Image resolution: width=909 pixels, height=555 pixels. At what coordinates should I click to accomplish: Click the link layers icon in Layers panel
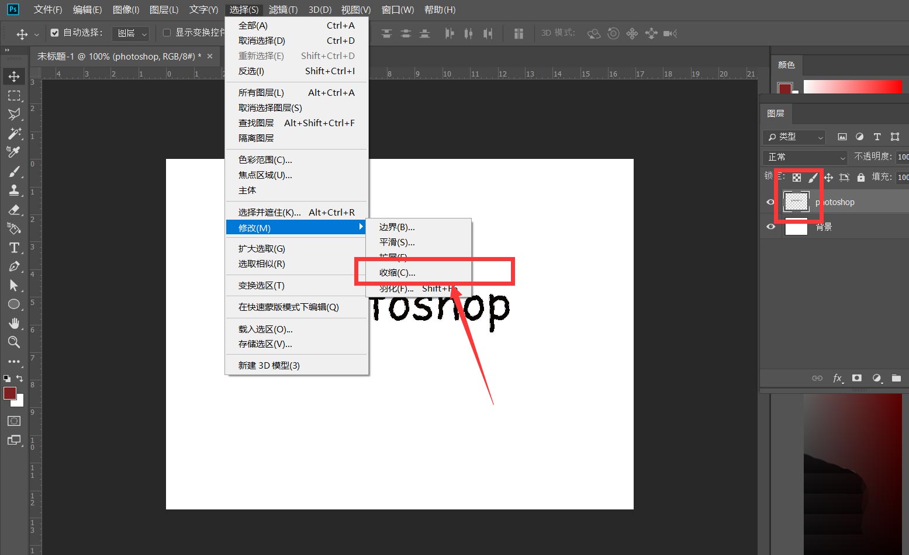[817, 378]
